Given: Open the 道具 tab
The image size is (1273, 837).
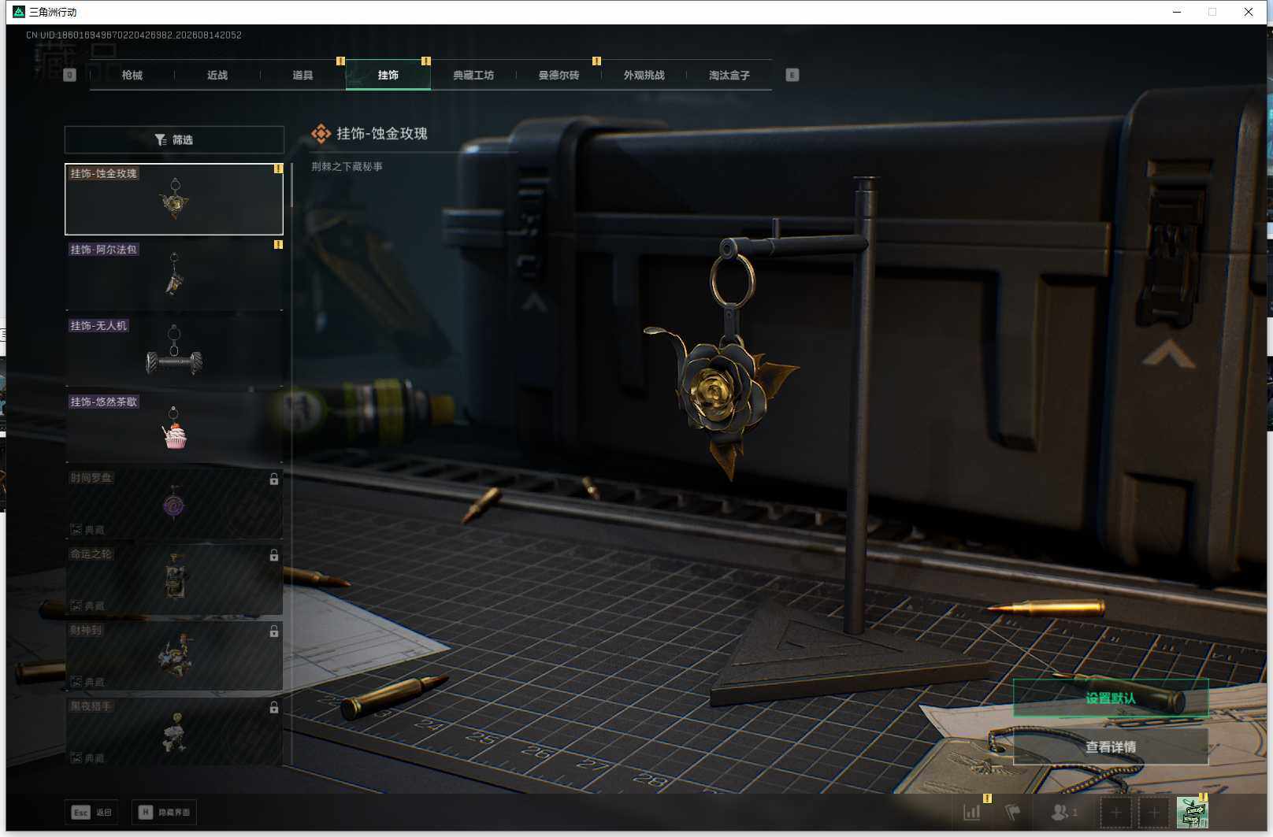Looking at the screenshot, I should coord(302,75).
